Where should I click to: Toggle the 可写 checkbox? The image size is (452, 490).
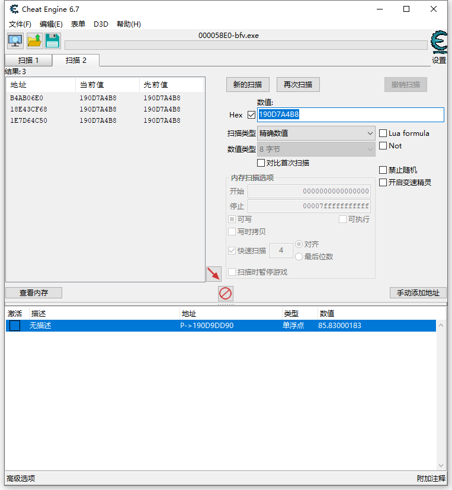coord(232,219)
